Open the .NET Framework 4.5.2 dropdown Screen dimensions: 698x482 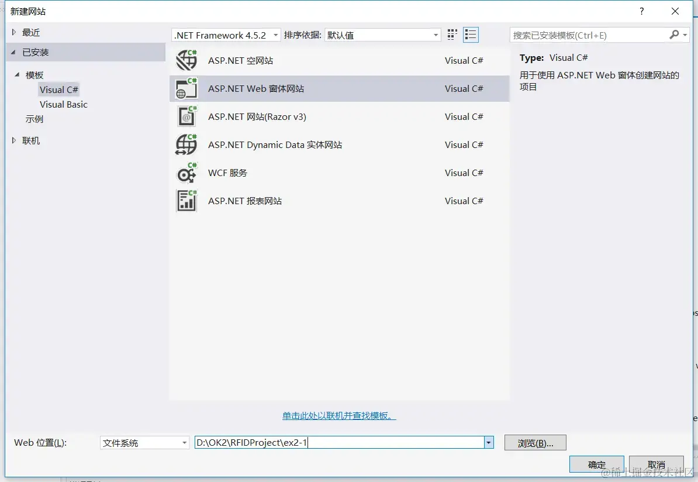tap(226, 35)
